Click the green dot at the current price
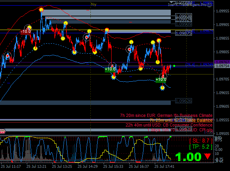The height and width of the screenshot is (171, 230). click(174, 66)
